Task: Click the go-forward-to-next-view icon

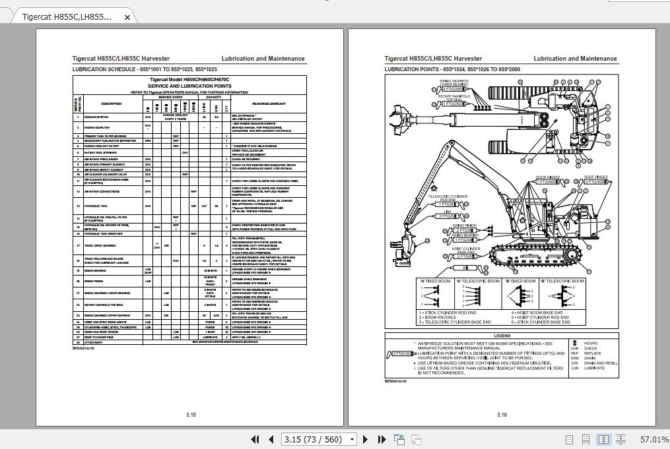Action: tap(416, 439)
